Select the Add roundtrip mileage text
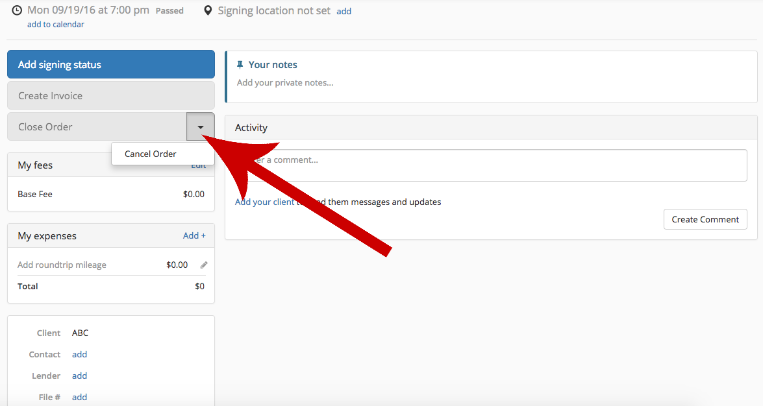763x406 pixels. pyautogui.click(x=62, y=265)
